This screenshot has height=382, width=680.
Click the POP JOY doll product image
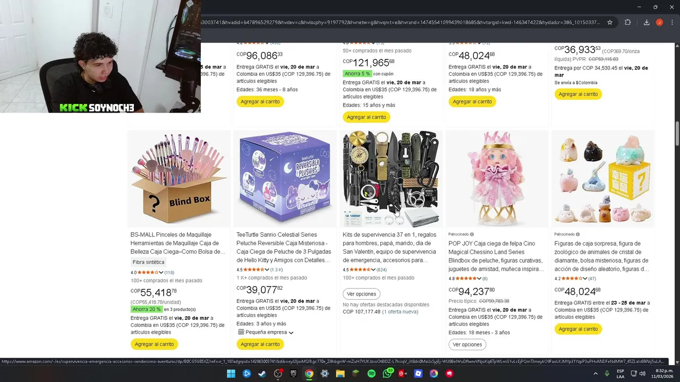point(497,179)
